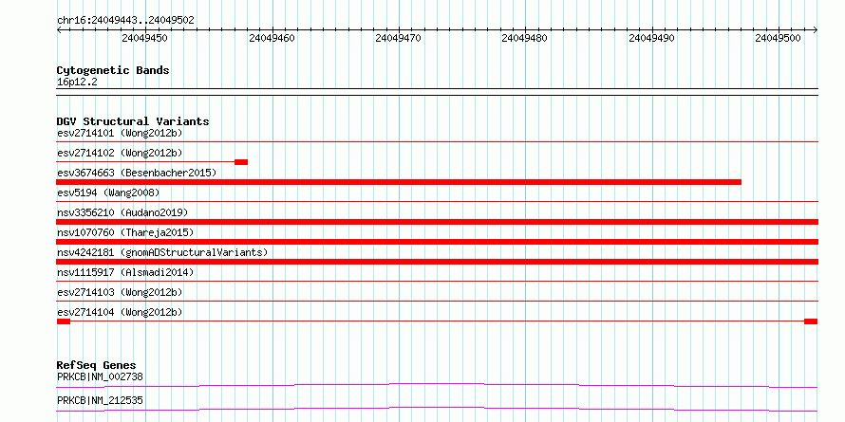Click the DGV Structural Variants track title
Screen dimensions: 845x422
[133, 121]
